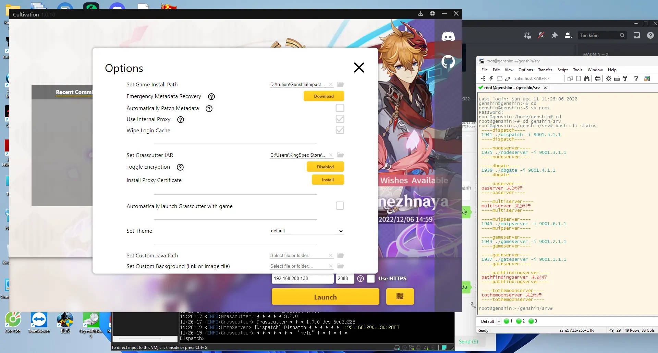Click SecureCRT Reconnect toolbar icon
Viewport: 658px width, 353px height.
(499, 78)
